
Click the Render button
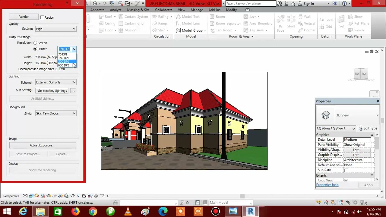coord(24,17)
